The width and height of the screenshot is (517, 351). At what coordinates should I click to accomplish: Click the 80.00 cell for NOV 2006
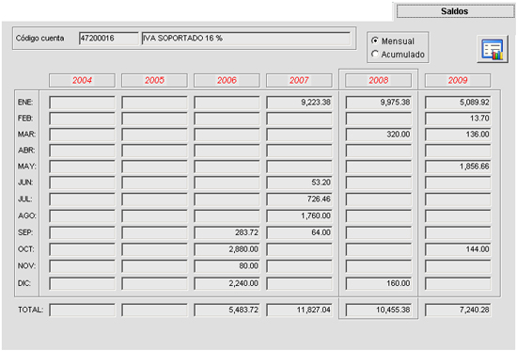click(227, 266)
